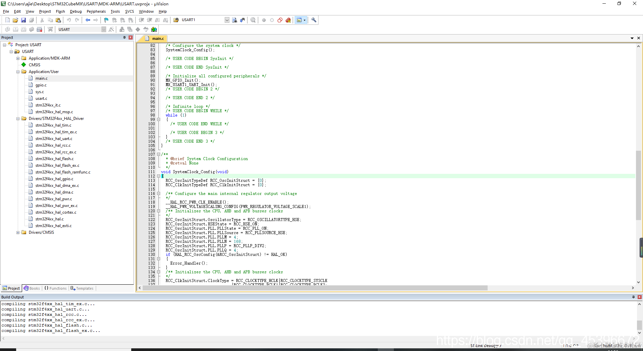The height and width of the screenshot is (351, 643).
Task: Pin the Build Output panel
Action: pos(633,297)
